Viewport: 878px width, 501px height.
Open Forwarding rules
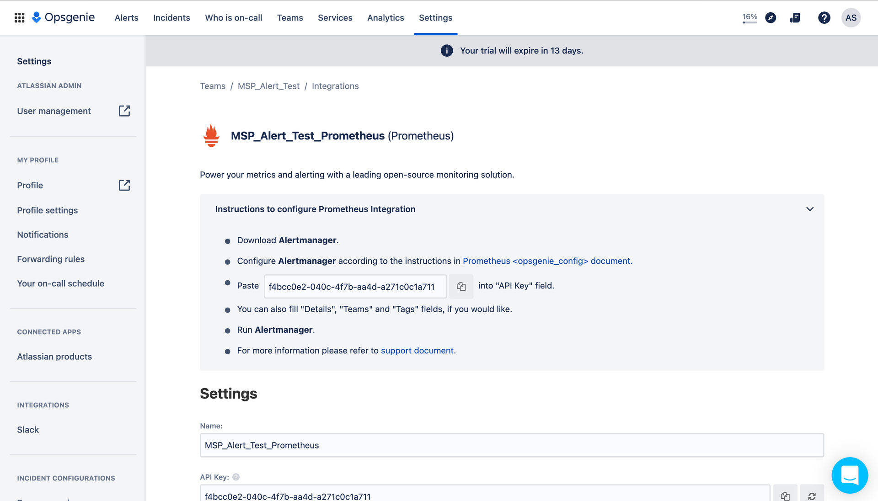point(51,259)
